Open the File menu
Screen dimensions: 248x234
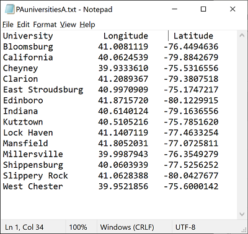tap(8, 25)
